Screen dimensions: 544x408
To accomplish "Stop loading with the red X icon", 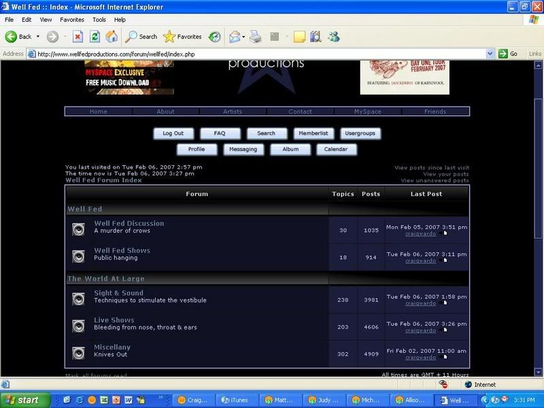I will (x=78, y=37).
